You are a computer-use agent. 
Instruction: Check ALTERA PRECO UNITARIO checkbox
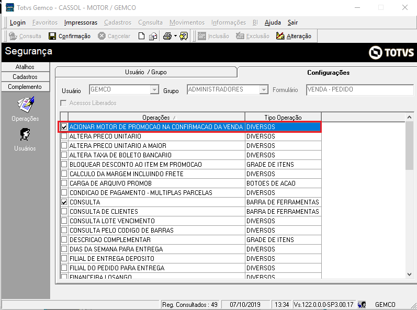click(x=64, y=136)
